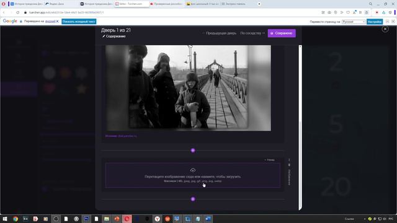397x223 pixels.
Task: Switch to the red-icon Проверенные tab
Action: coord(167,4)
